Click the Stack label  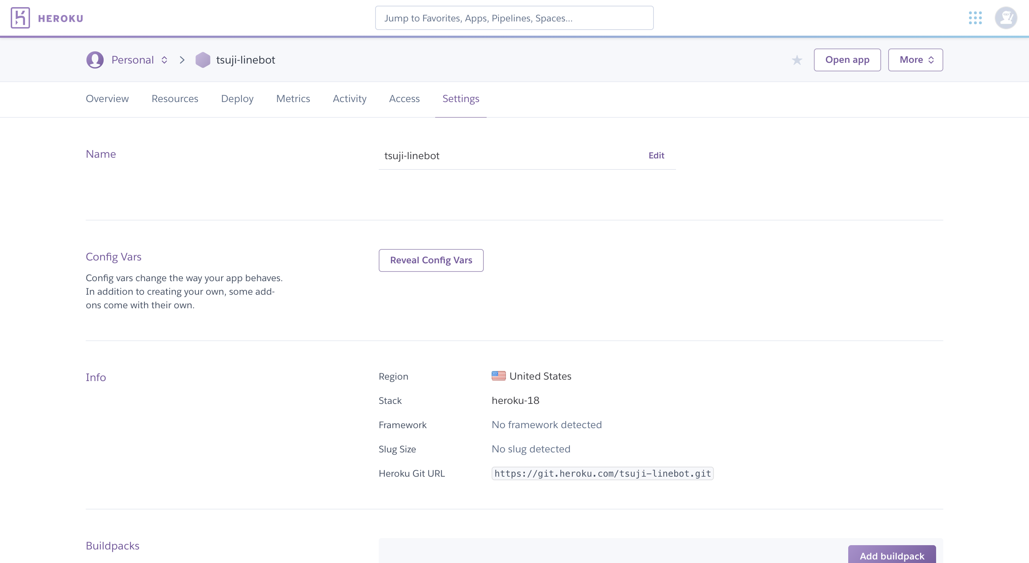tap(390, 400)
